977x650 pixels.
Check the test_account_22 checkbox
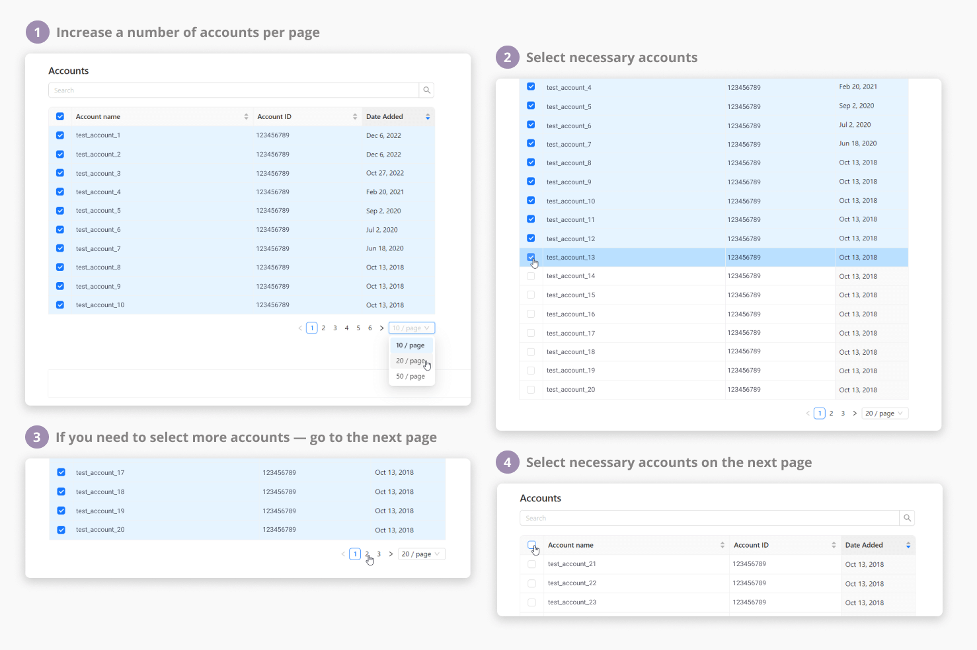(x=532, y=584)
